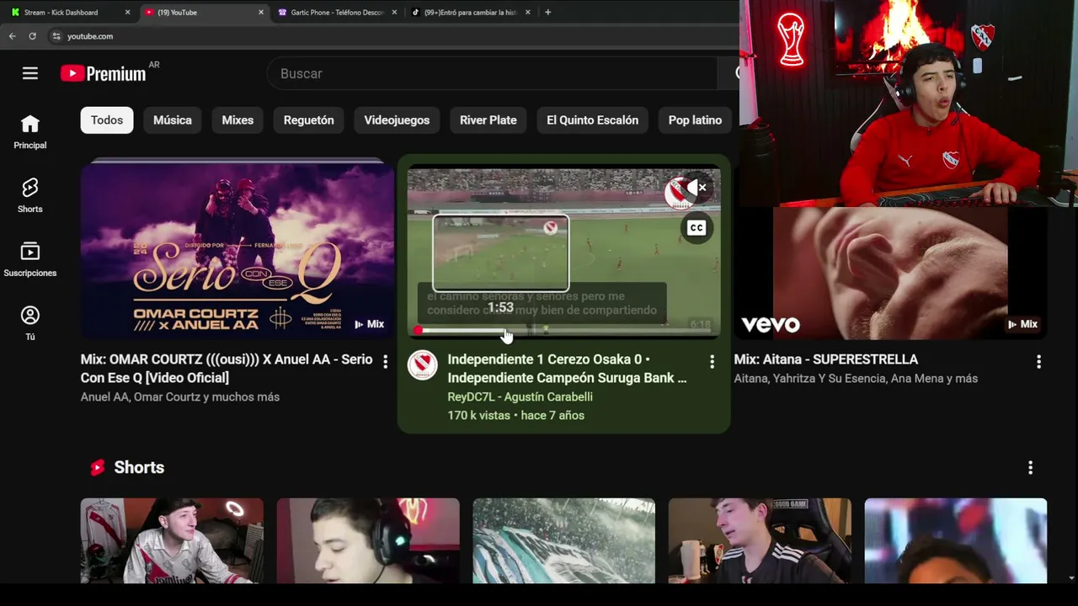Click "Aitana, Yahritza Y Su Esencia, Ana Mena y más"
Image resolution: width=1078 pixels, height=606 pixels.
(x=856, y=378)
